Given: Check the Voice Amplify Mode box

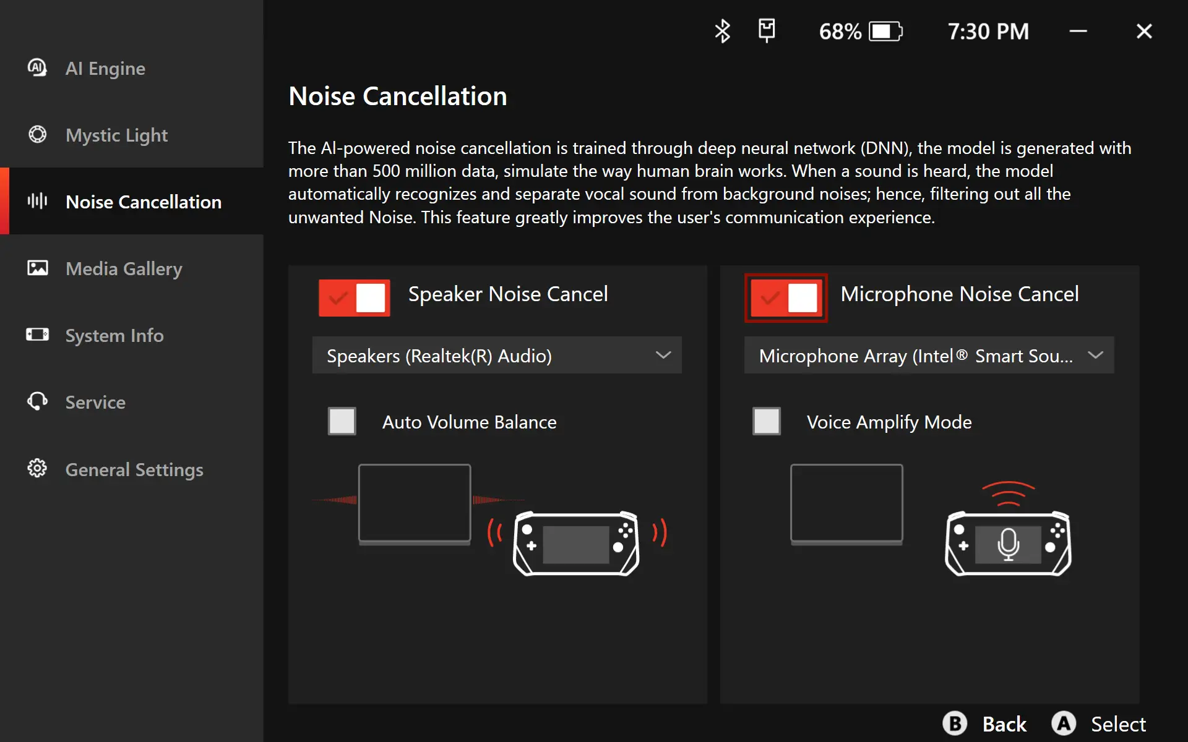Looking at the screenshot, I should 766,421.
